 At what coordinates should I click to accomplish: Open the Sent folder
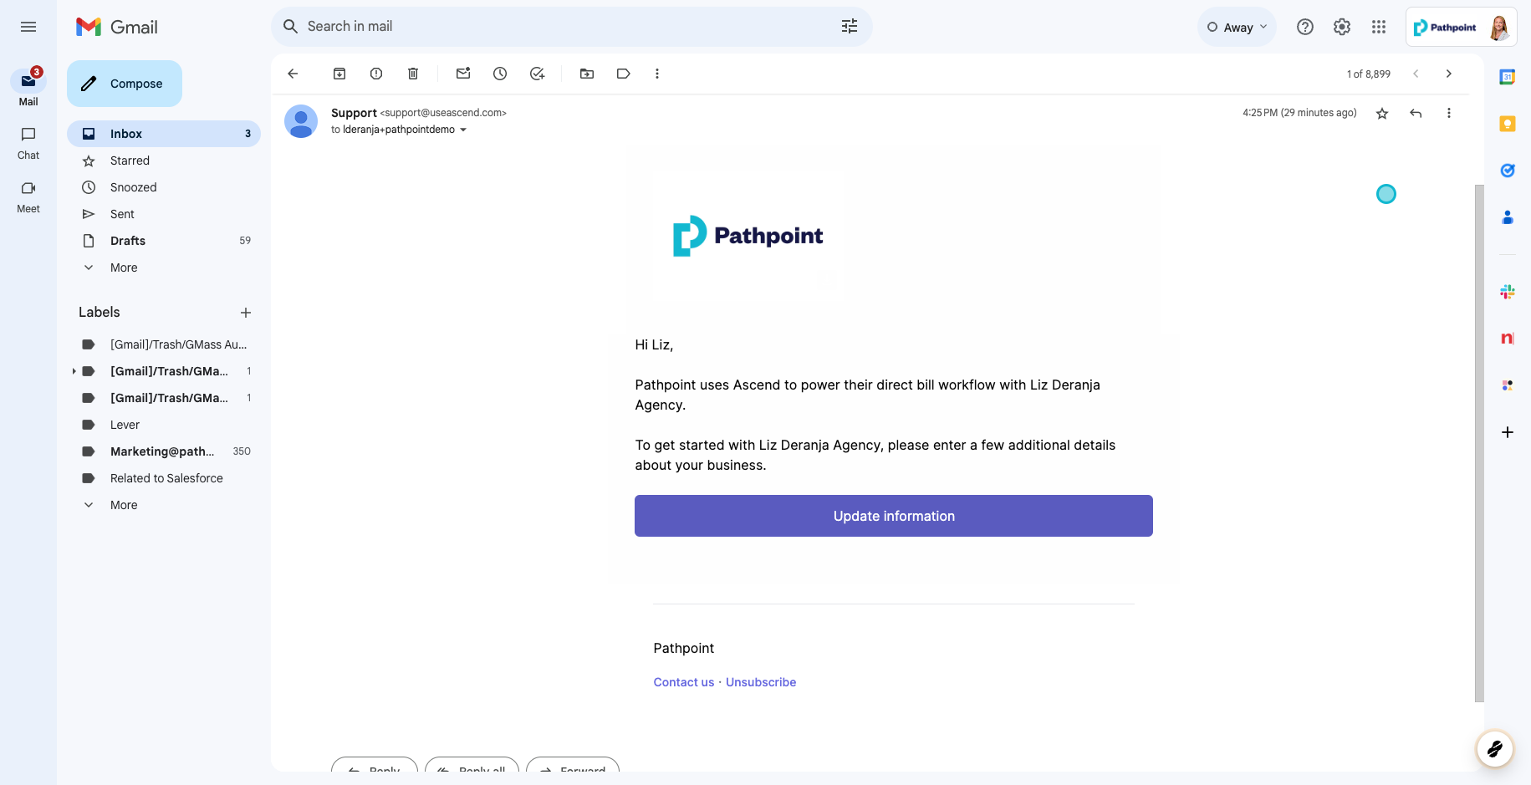click(122, 214)
